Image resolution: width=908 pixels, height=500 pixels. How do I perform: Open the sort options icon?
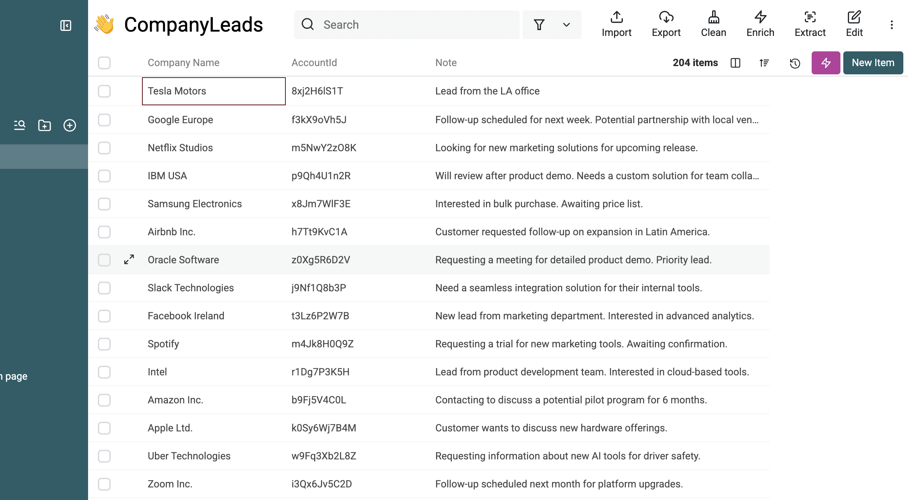tap(764, 63)
